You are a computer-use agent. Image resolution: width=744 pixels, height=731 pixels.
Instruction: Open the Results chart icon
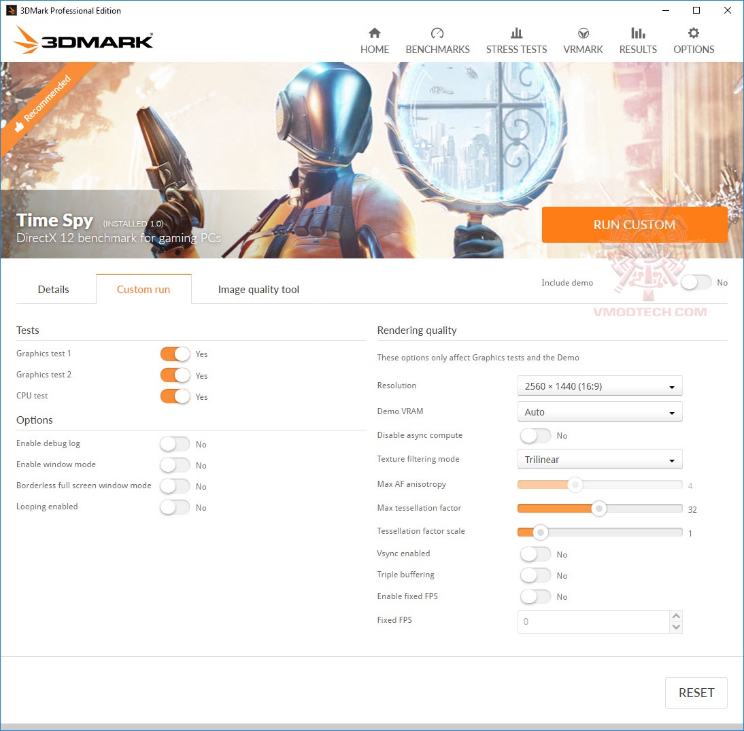tap(638, 33)
